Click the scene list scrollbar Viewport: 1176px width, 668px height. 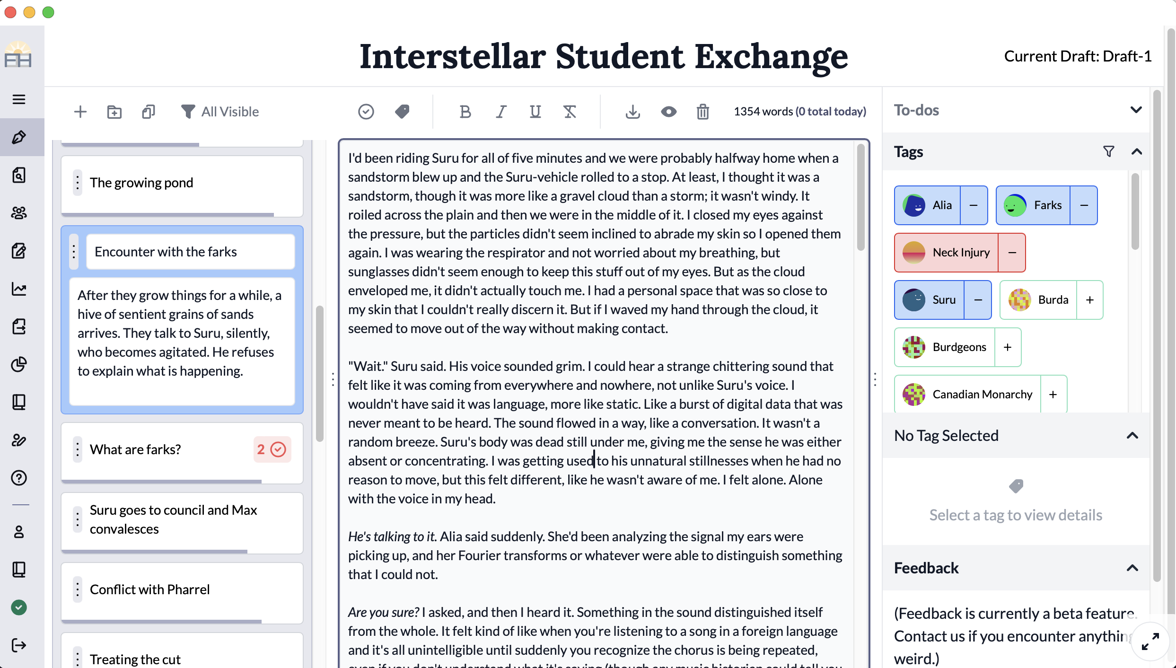pos(320,374)
